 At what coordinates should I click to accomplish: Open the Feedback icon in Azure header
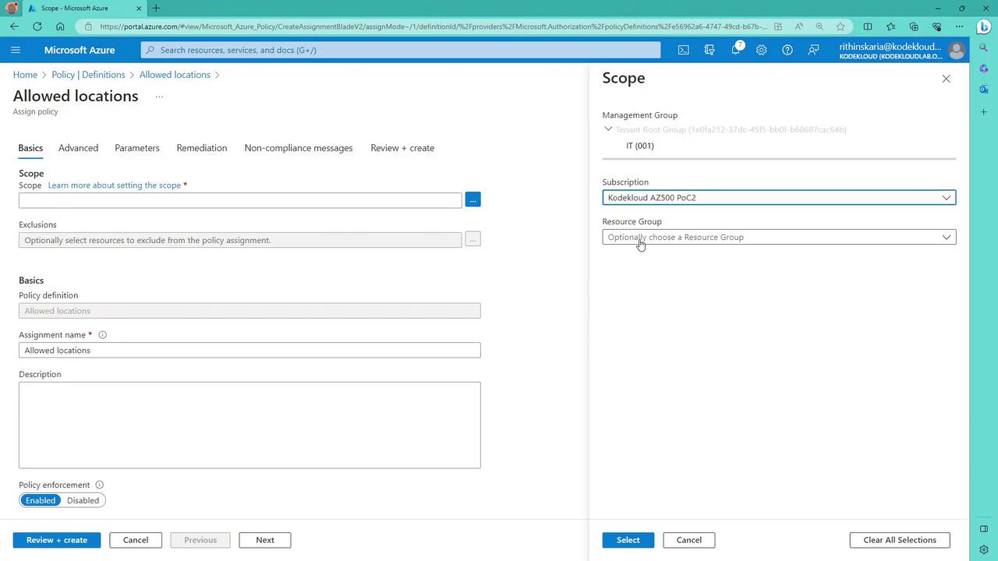click(x=813, y=50)
